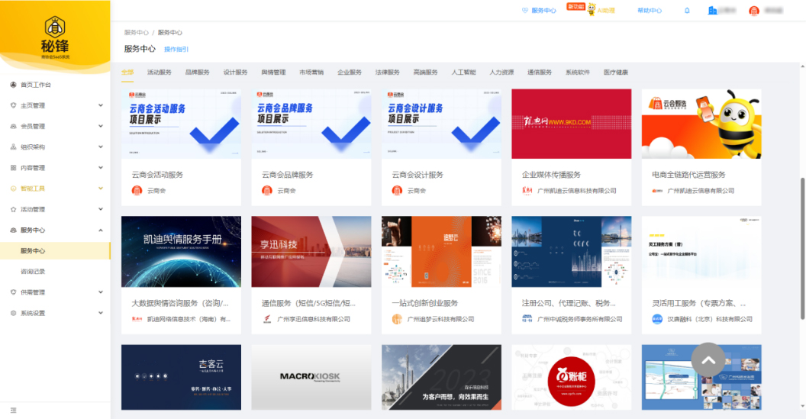Open the AI助理 bee mascot icon

(x=591, y=9)
